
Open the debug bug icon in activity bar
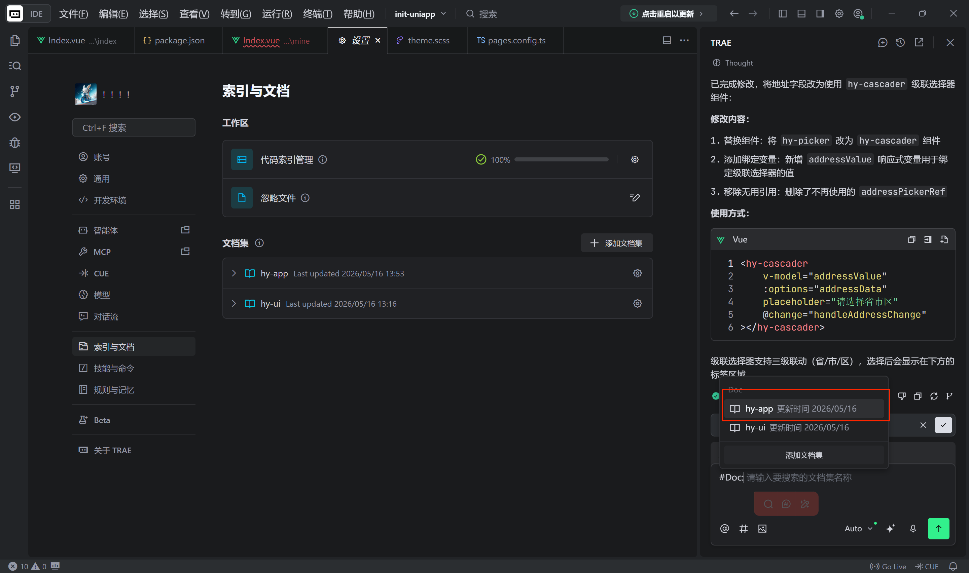15,143
